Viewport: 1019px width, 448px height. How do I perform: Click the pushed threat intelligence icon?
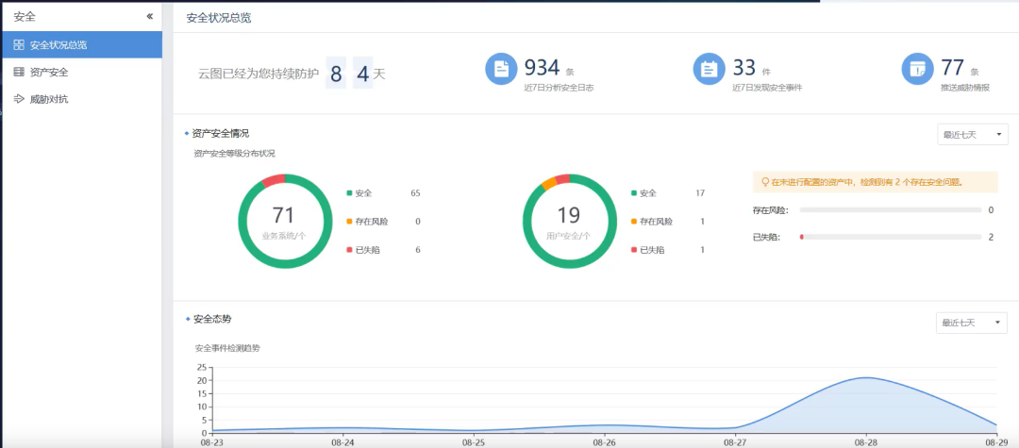coord(917,69)
